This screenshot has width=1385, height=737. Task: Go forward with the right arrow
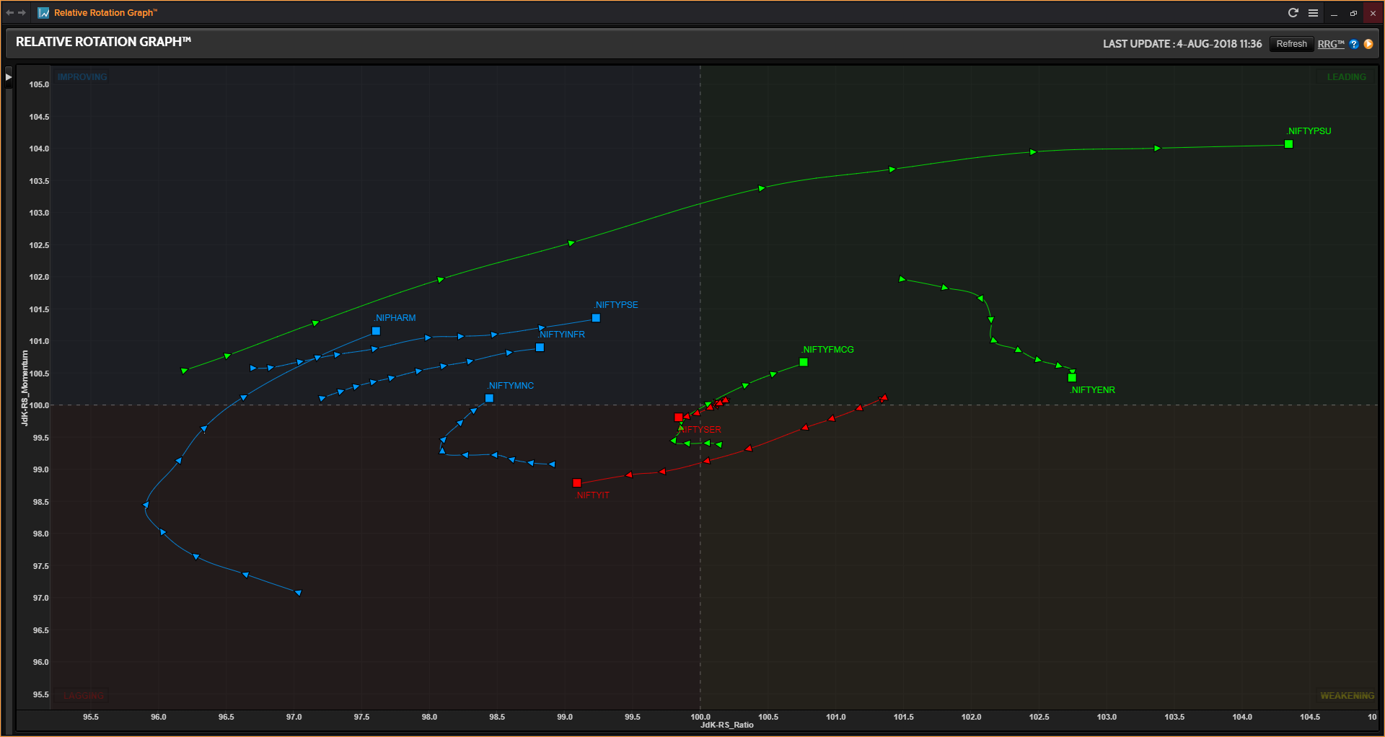pos(22,13)
